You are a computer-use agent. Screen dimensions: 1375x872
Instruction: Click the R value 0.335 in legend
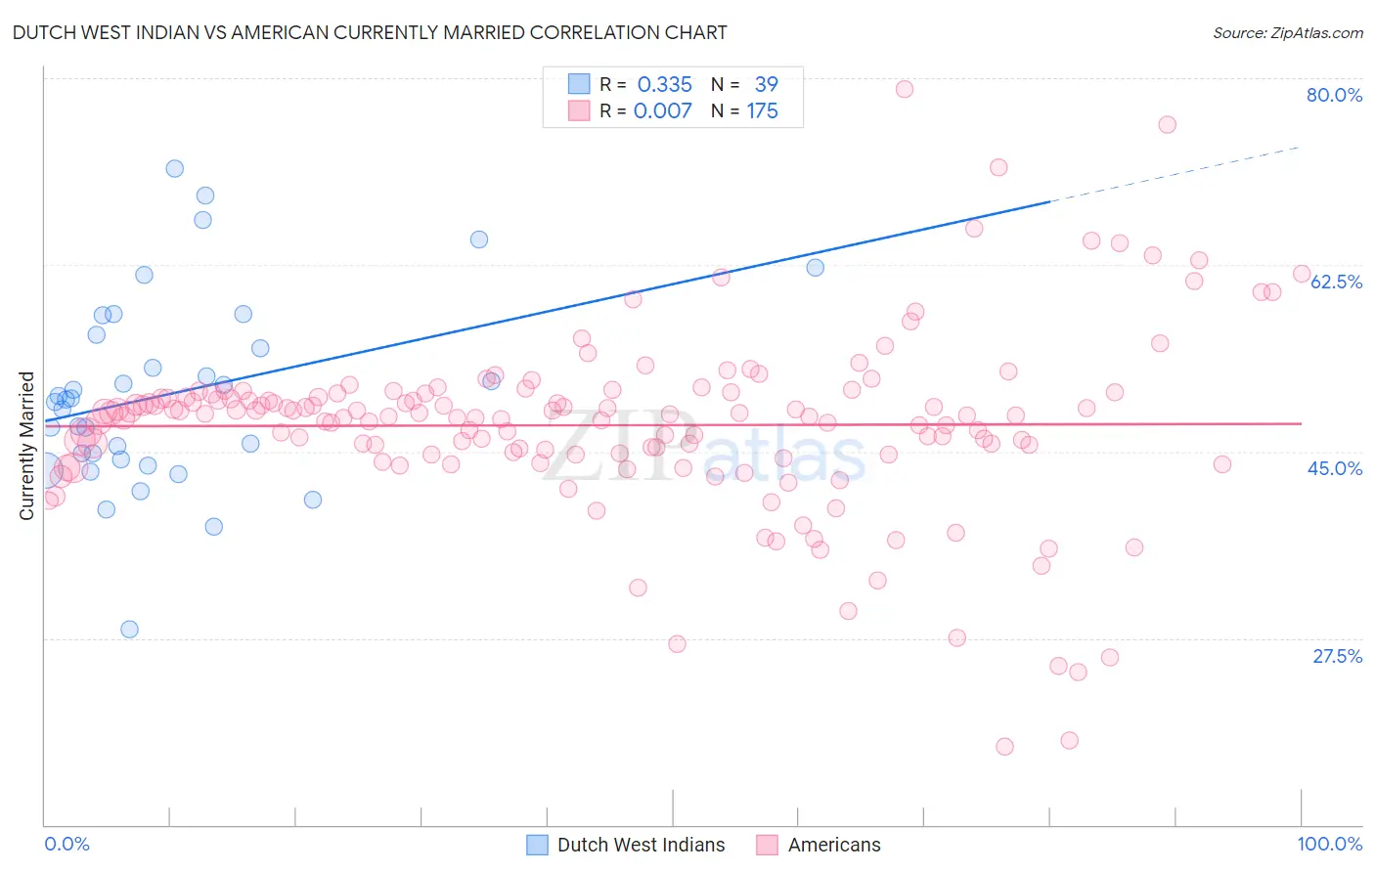[665, 84]
